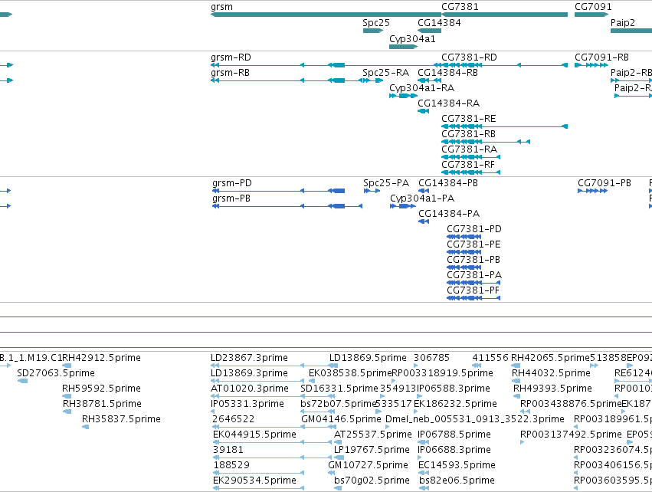Select the RP003137492.5prime EST

[523, 442]
